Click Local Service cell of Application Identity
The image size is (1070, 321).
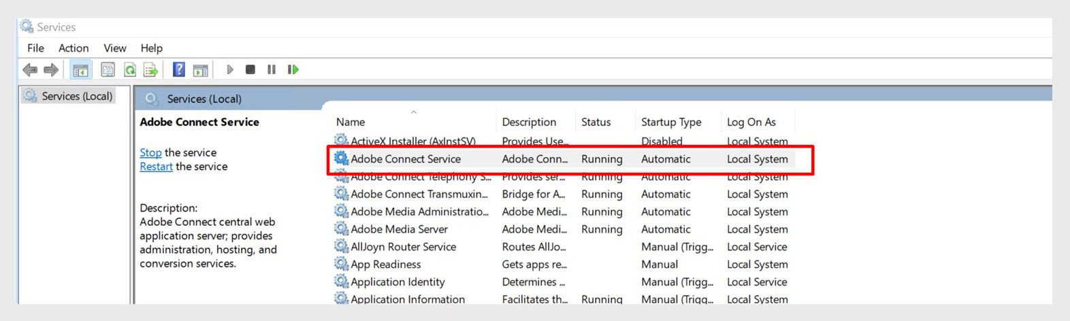757,282
